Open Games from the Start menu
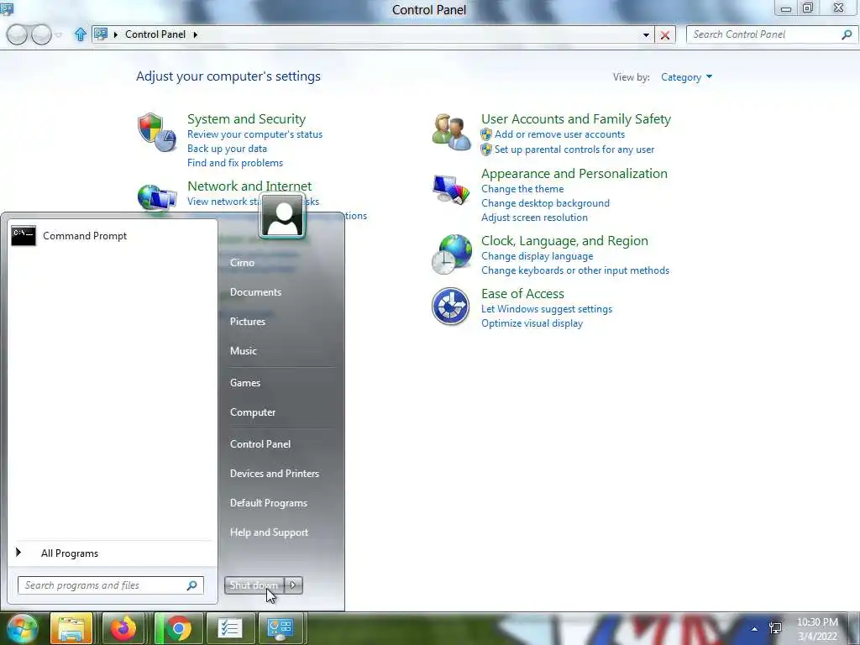Image resolution: width=860 pixels, height=645 pixels. point(244,383)
